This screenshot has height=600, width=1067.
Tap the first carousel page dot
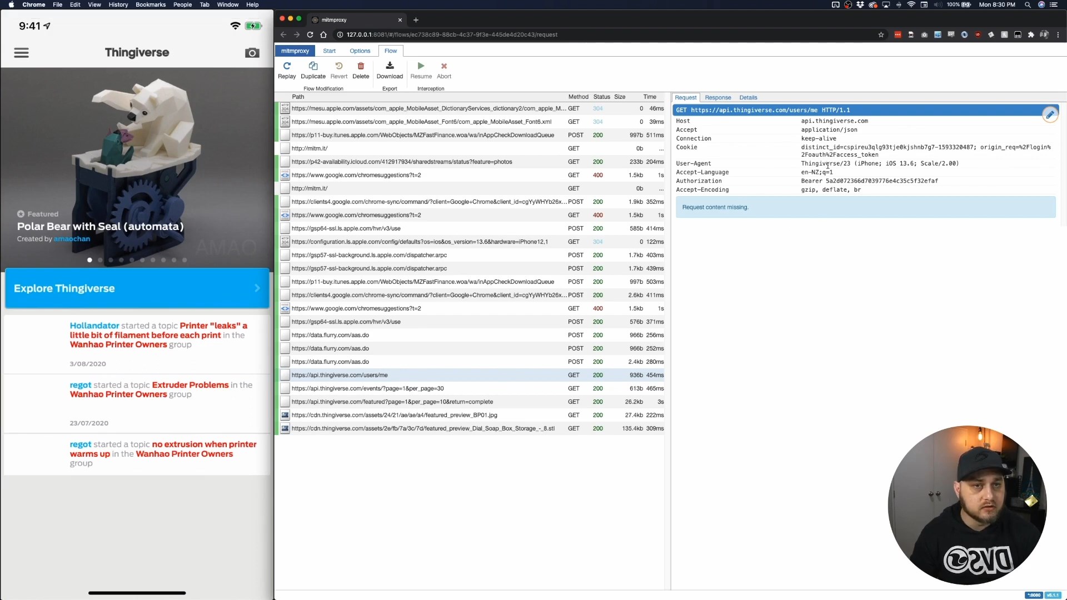[89, 260]
